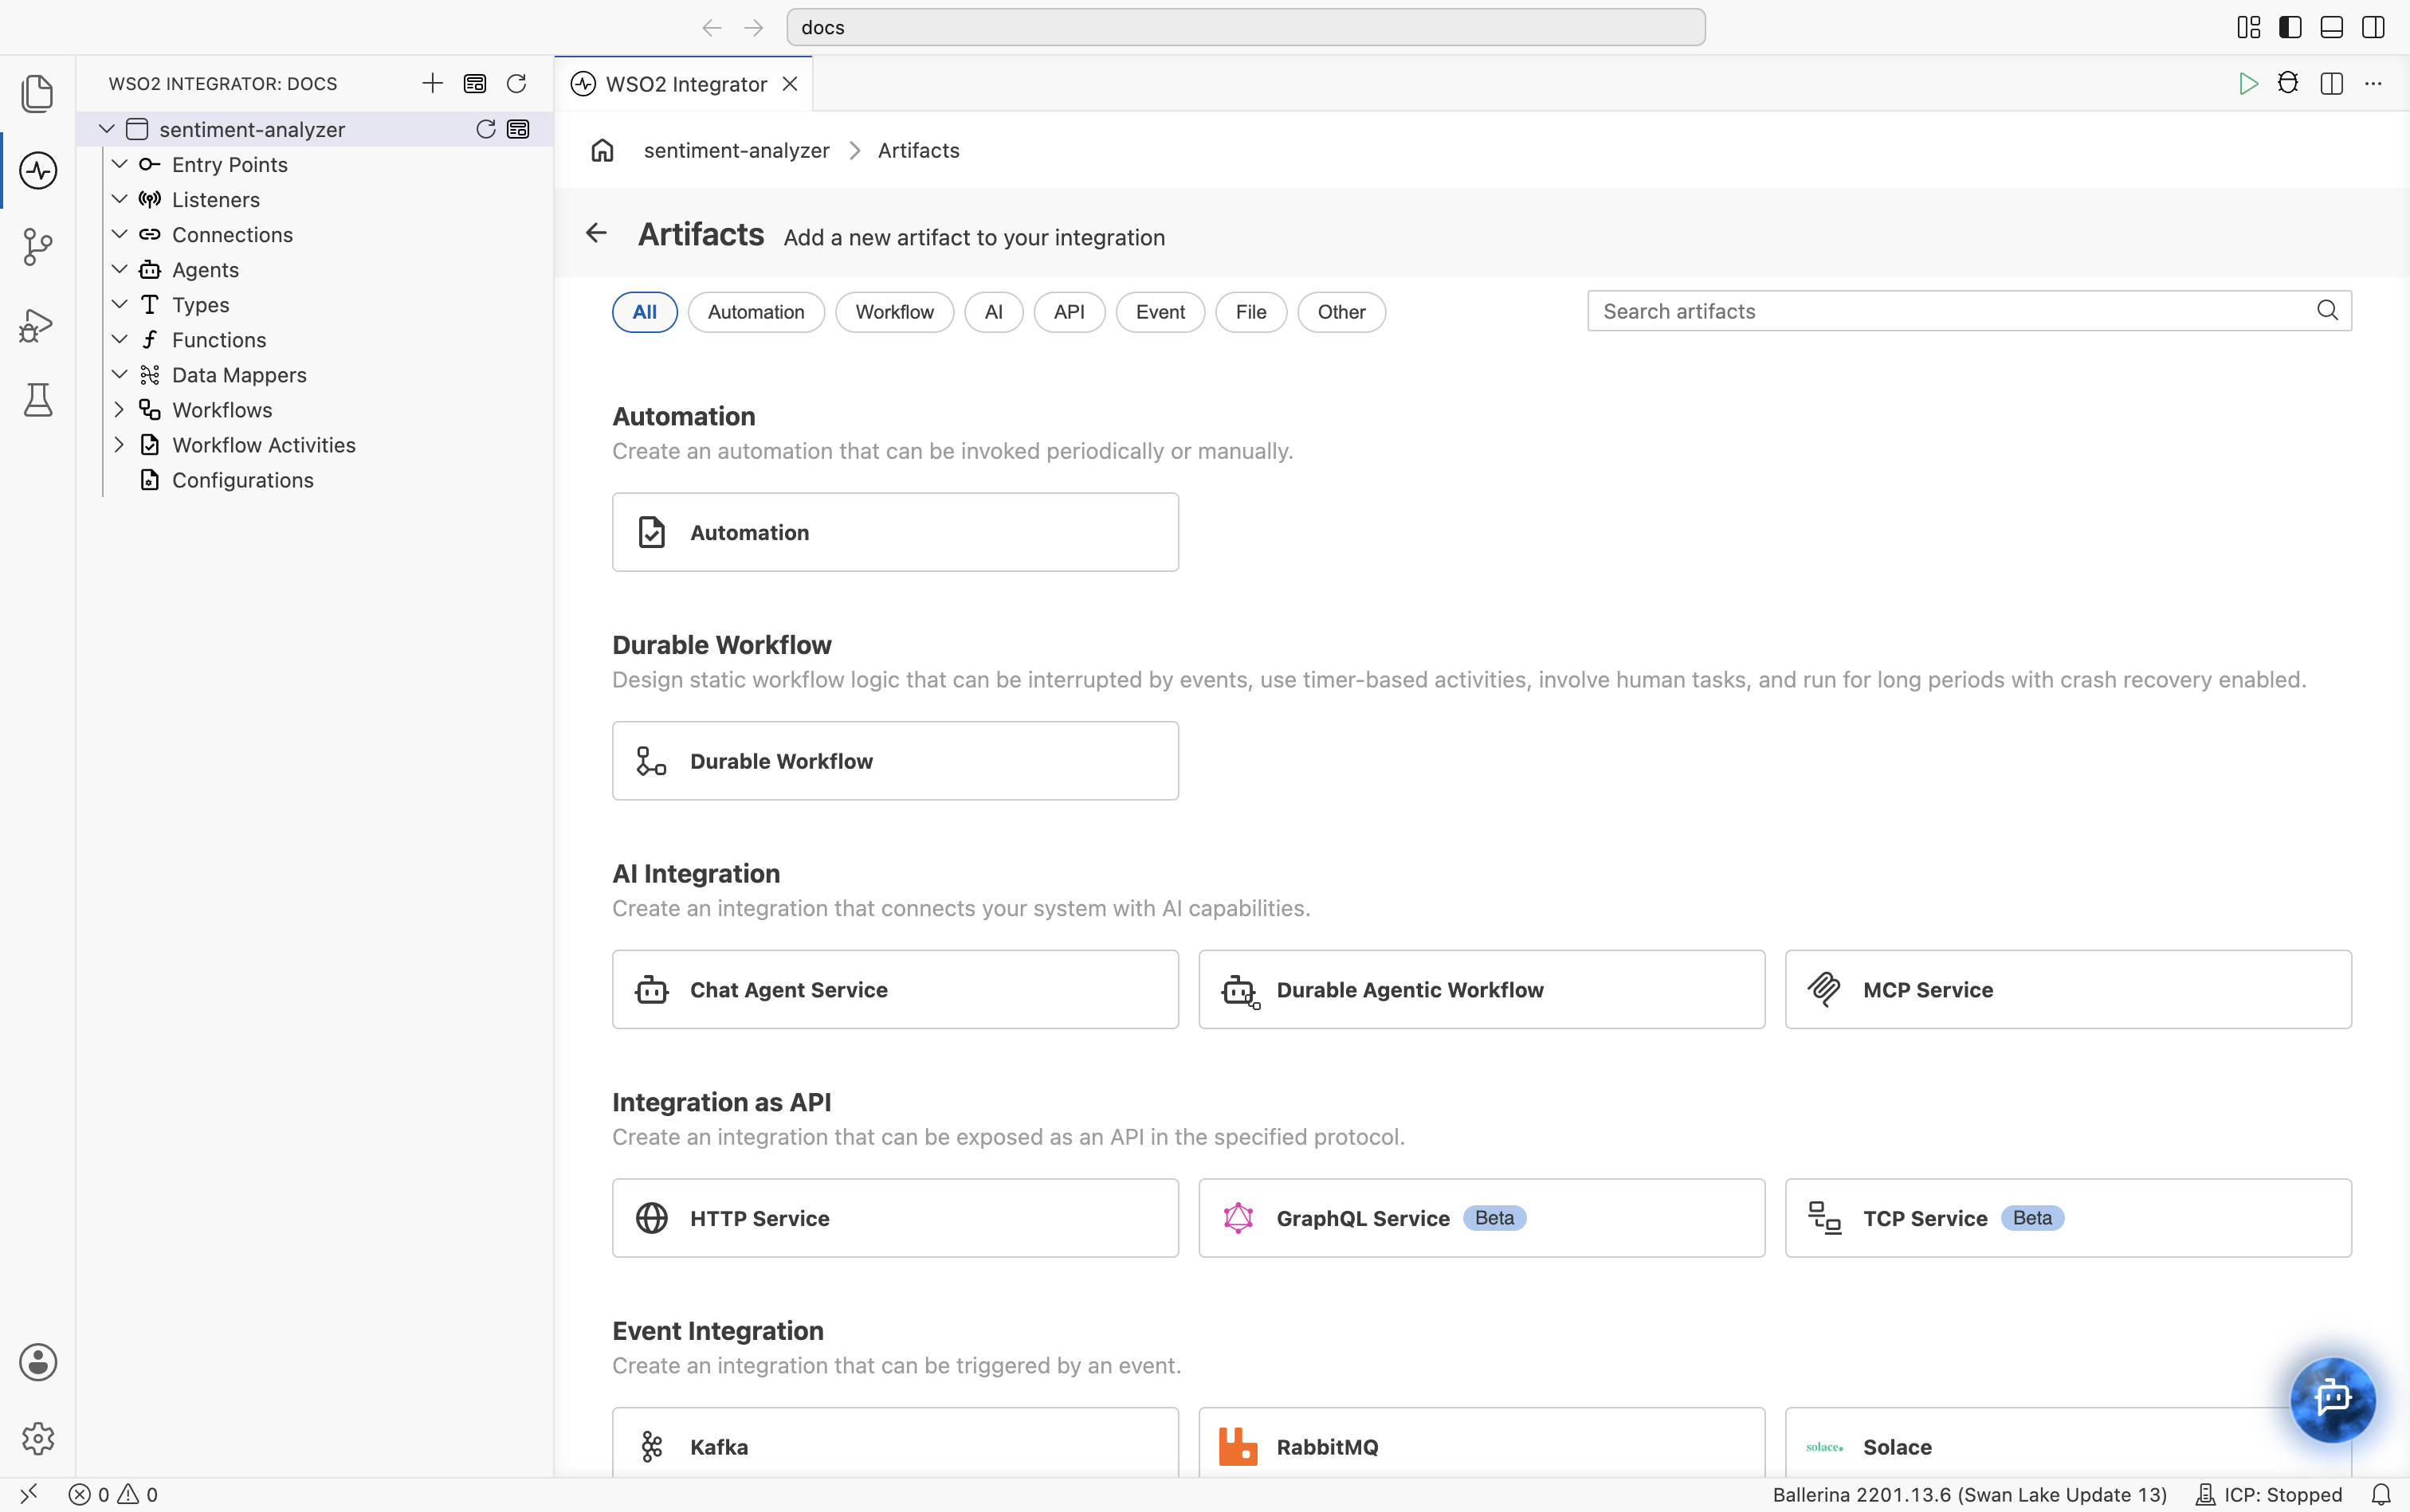The width and height of the screenshot is (2410, 1512).
Task: Add a Durable Workflow artifact
Action: click(895, 761)
